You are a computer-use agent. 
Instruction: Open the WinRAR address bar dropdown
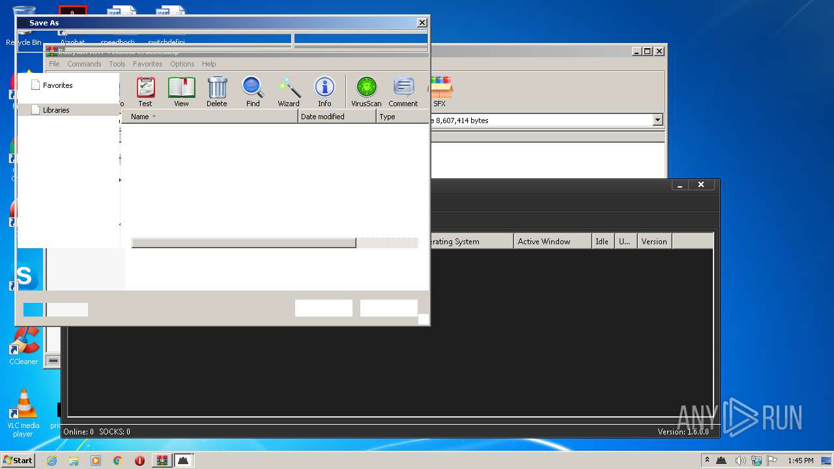[657, 120]
